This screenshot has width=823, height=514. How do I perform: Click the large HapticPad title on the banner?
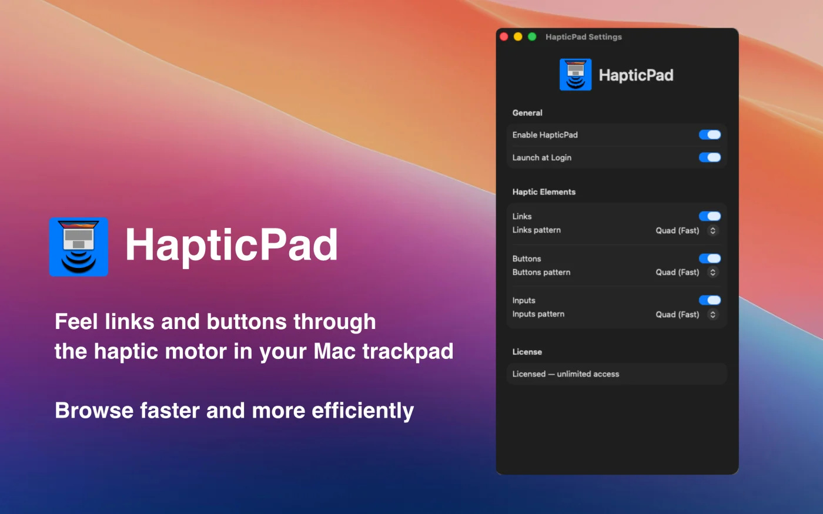232,245
